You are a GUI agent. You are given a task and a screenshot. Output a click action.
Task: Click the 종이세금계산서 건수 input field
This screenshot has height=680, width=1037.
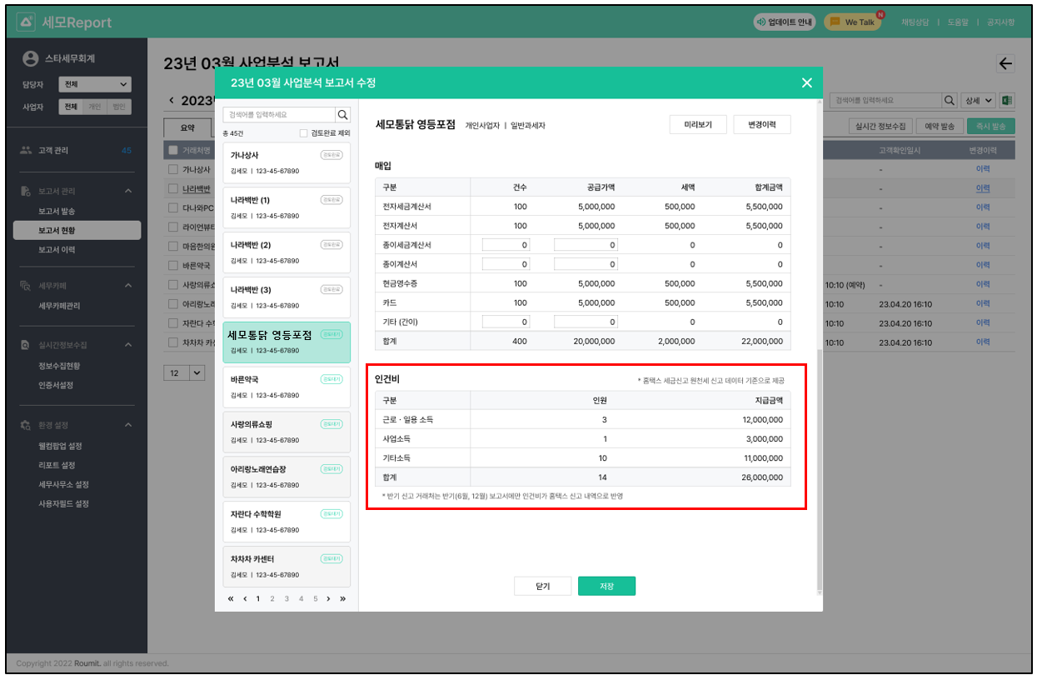tap(506, 245)
